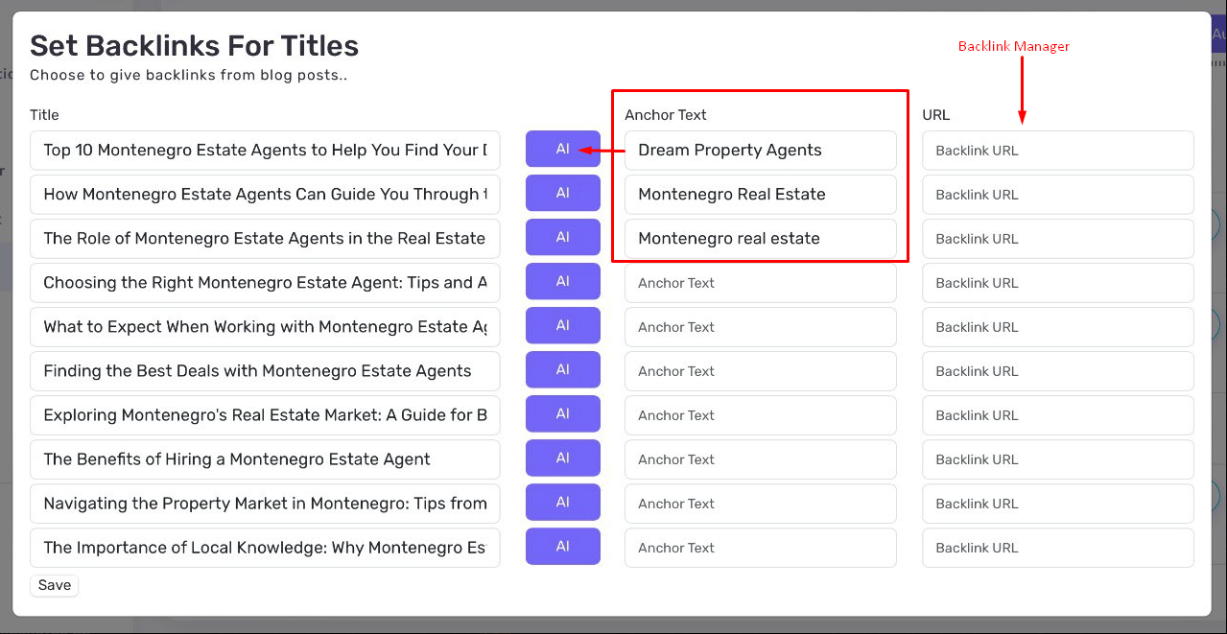Edit the Role of Montenegro Estate Agents title

pyautogui.click(x=265, y=239)
